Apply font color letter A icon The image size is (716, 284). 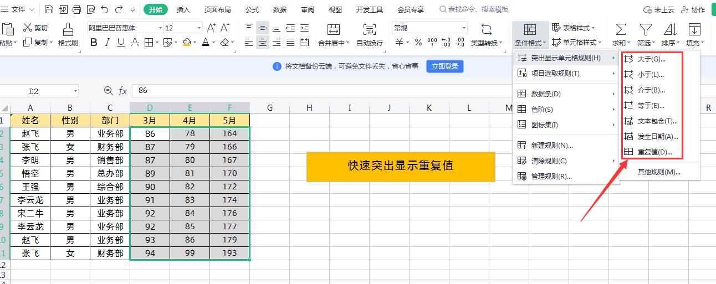pos(206,42)
